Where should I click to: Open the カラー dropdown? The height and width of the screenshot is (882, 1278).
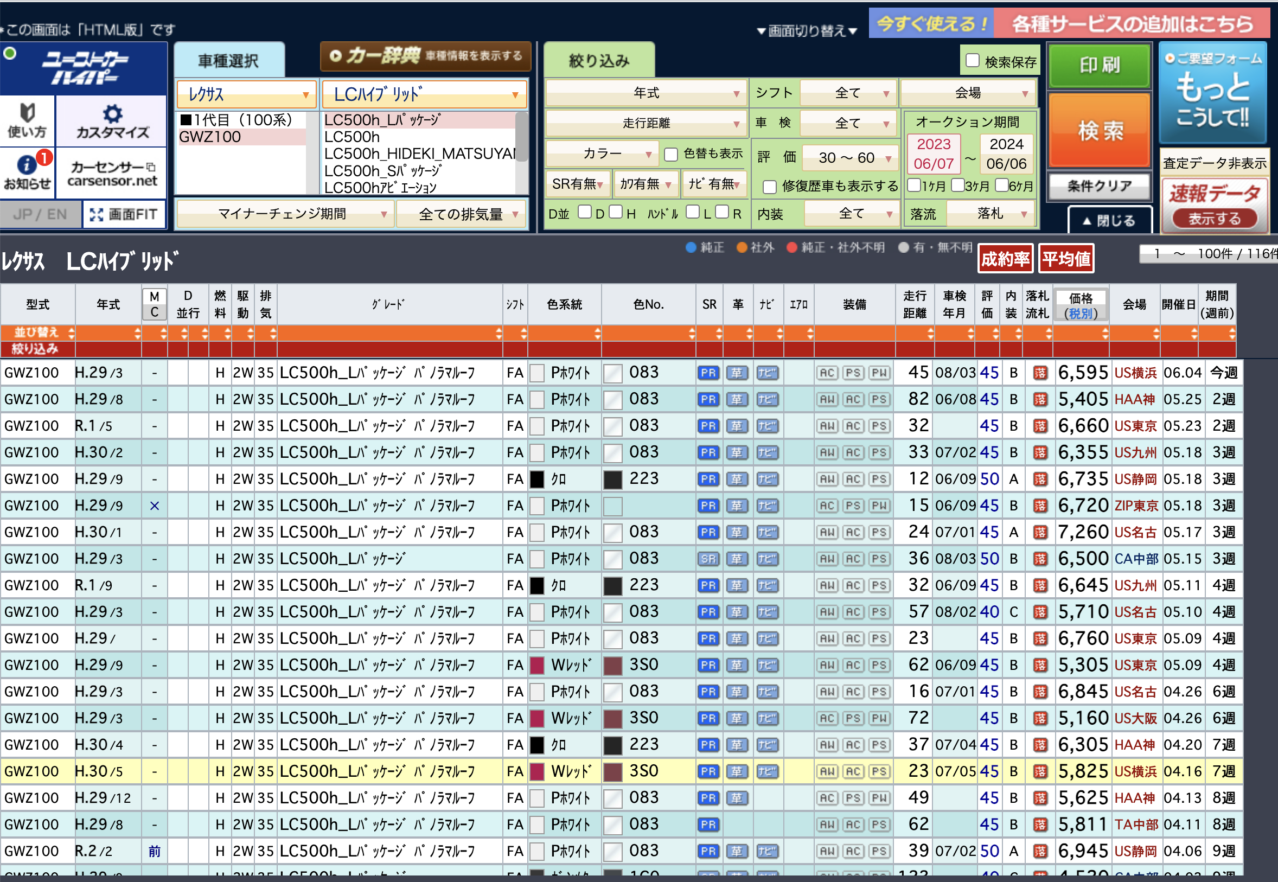pyautogui.click(x=602, y=154)
